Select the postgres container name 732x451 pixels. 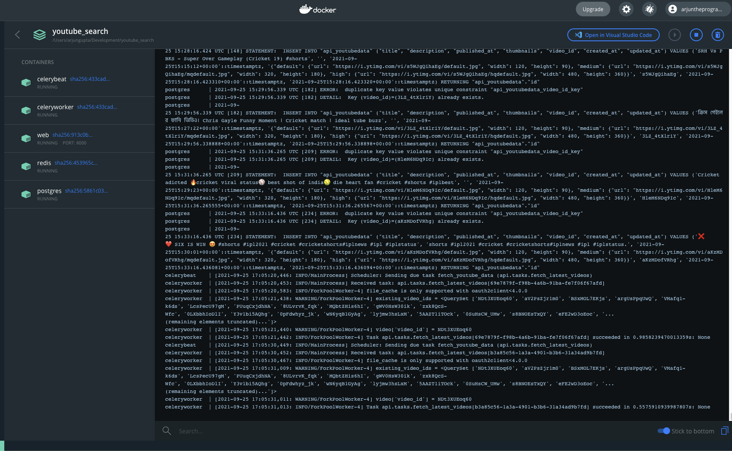[x=49, y=191]
